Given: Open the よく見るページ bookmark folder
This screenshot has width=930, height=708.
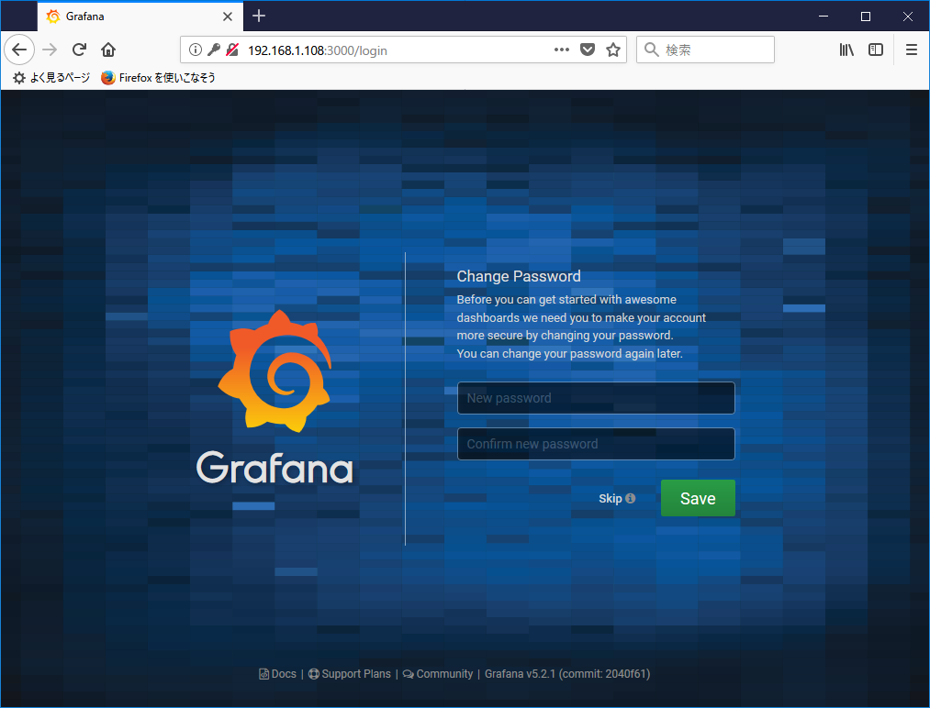Looking at the screenshot, I should pyautogui.click(x=51, y=78).
